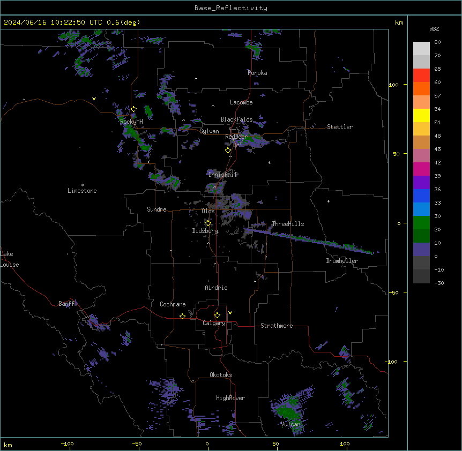The image size is (462, 451).
Task: Select the yellow 54 dBZ color swatch
Action: pos(421,115)
